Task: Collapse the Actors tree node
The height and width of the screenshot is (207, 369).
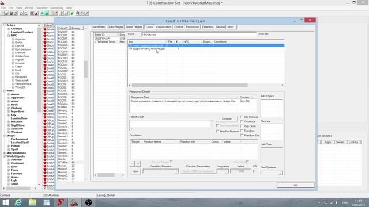Action: [5, 25]
